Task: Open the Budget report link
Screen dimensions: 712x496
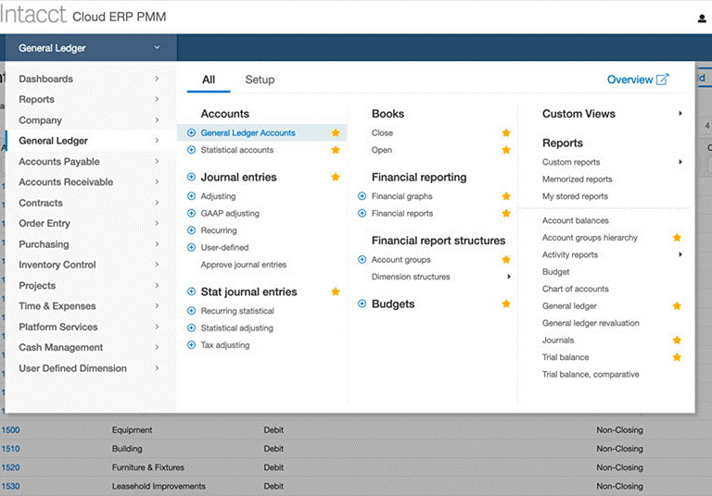Action: (556, 271)
